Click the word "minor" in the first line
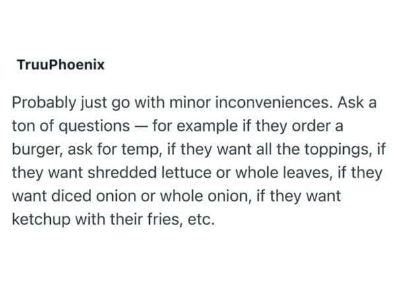 pos(210,104)
